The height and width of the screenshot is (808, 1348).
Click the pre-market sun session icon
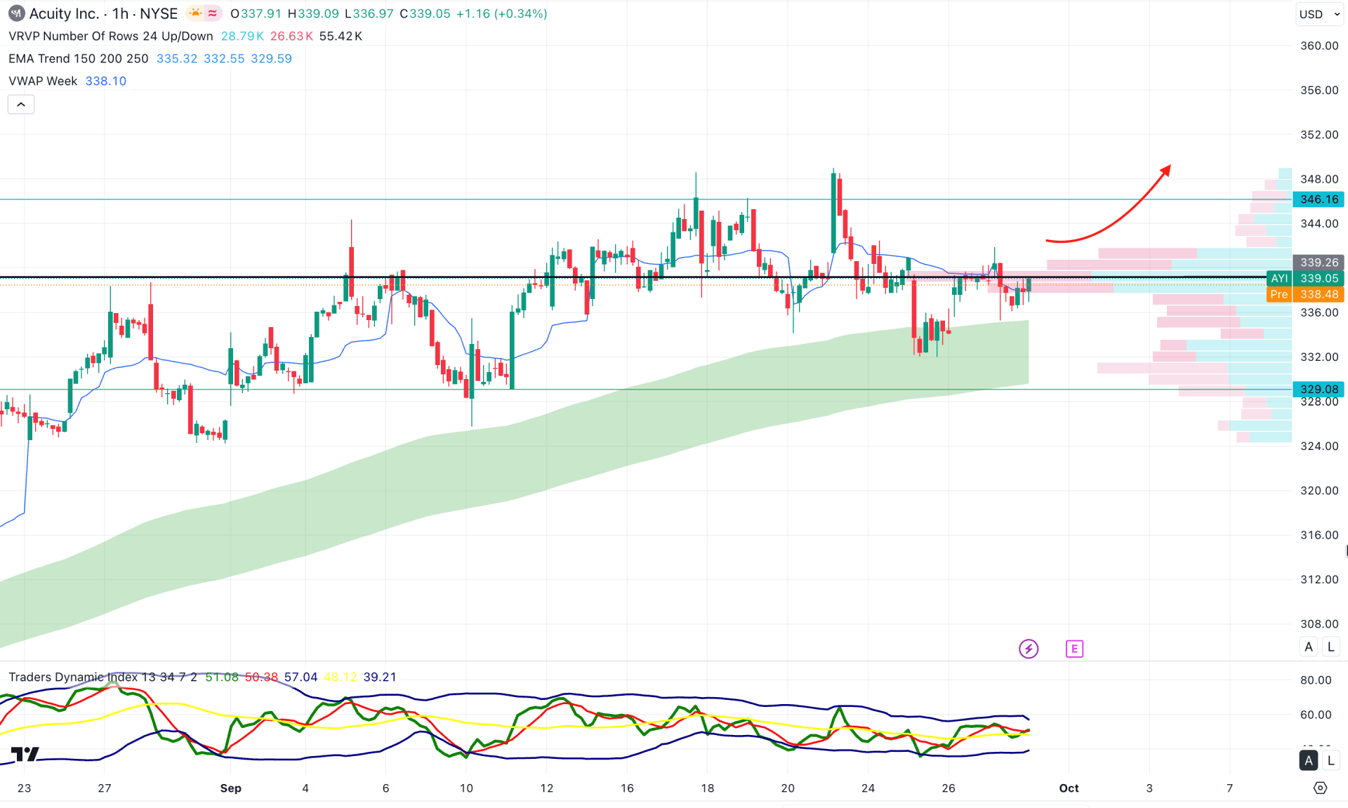tap(195, 13)
